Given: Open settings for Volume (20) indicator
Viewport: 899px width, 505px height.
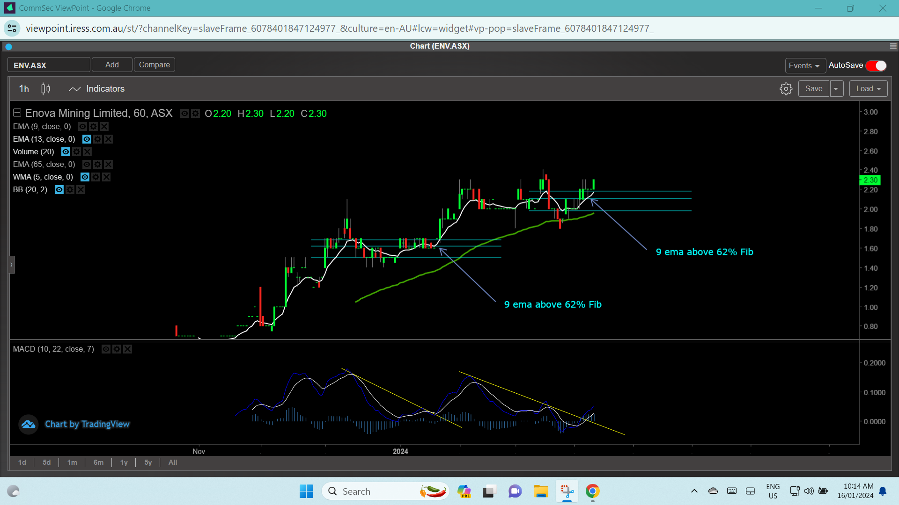Looking at the screenshot, I should pyautogui.click(x=76, y=152).
